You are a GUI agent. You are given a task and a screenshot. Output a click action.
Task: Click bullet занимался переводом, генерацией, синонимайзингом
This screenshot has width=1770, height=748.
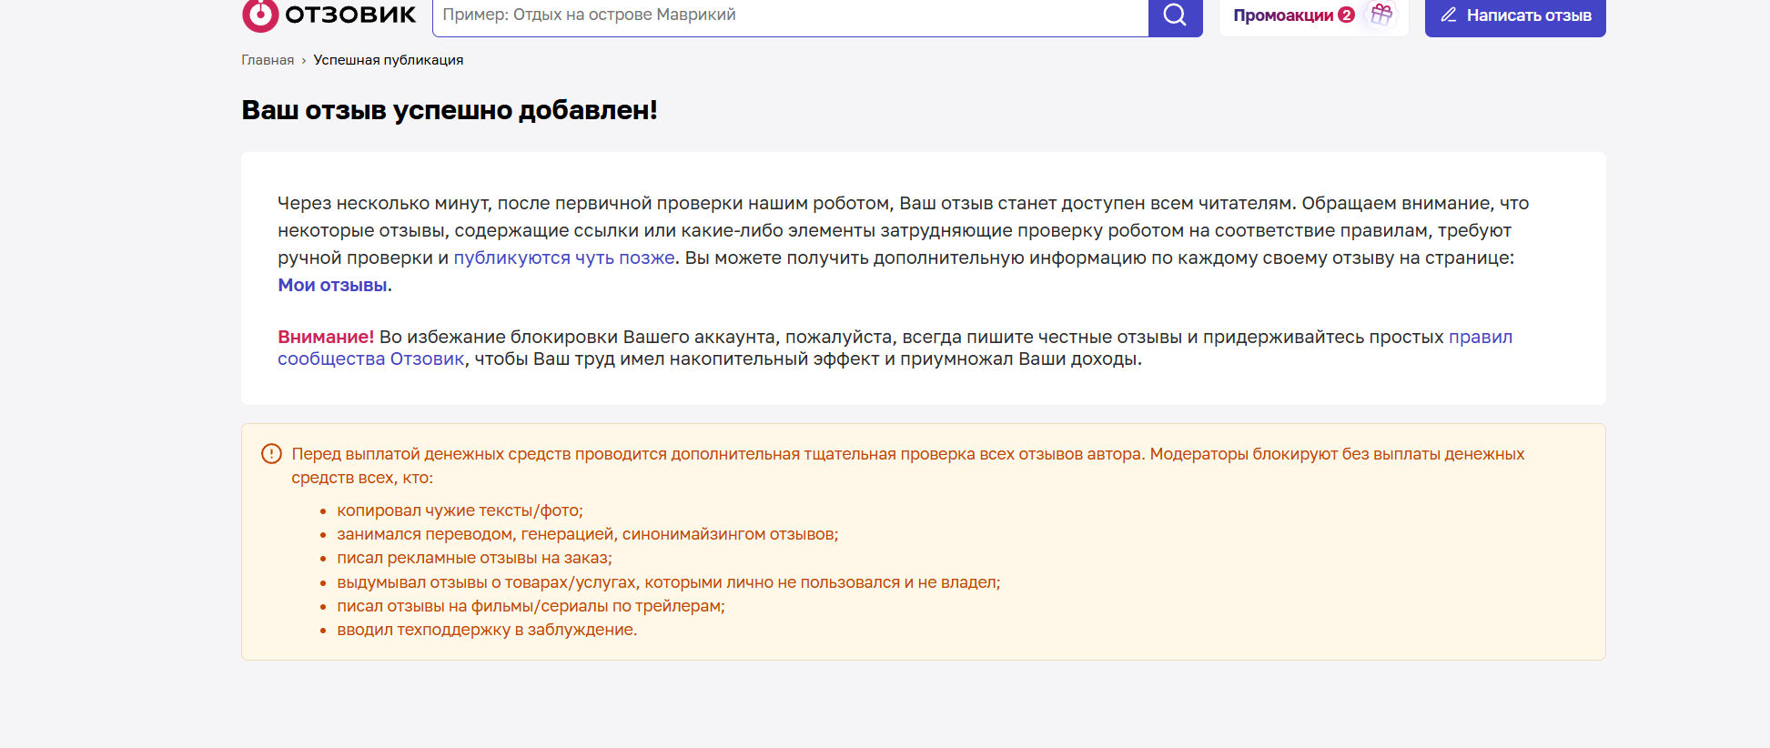coord(588,534)
